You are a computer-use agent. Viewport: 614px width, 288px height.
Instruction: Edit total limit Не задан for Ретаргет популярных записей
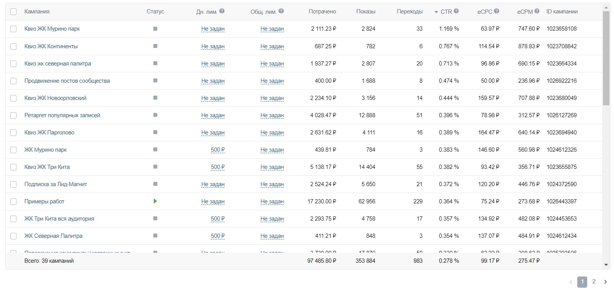point(272,115)
